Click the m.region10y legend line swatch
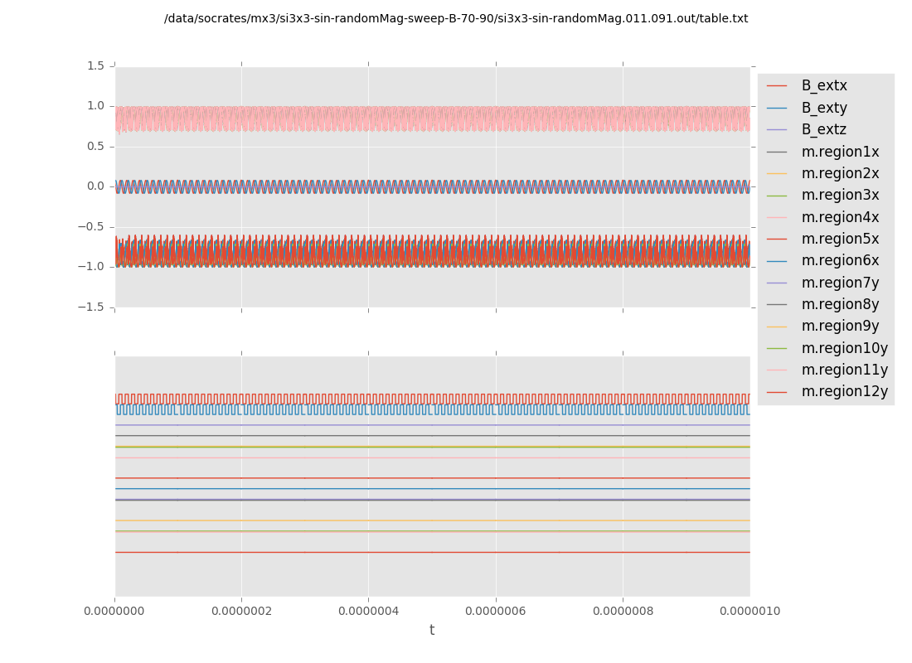Screen dimensions: 912x663 pos(776,348)
